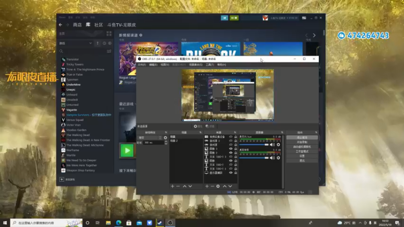Hide the 图像 3 source
Screen dimensions: 404x227
[231, 149]
